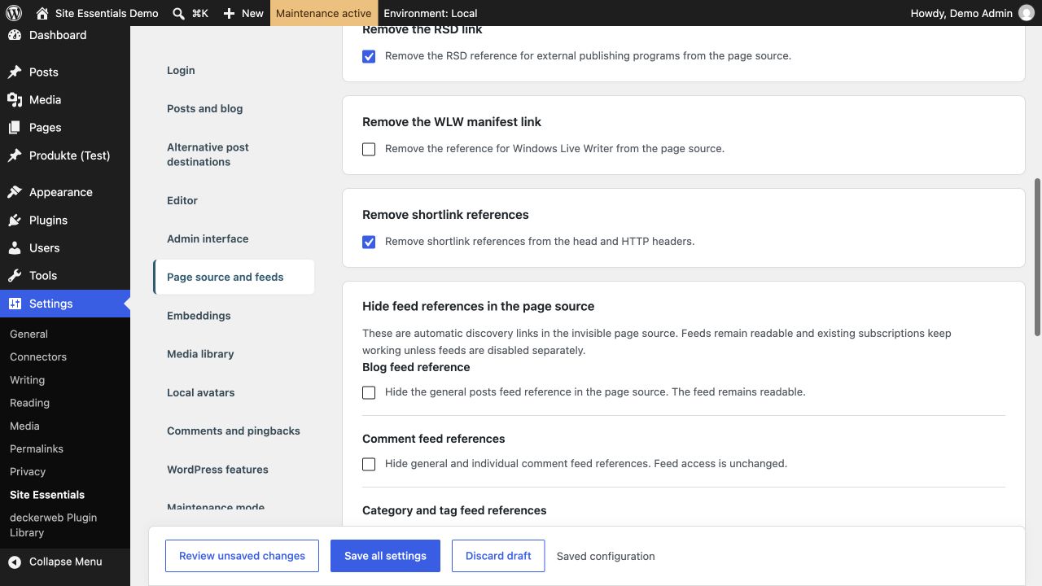Click the Discard draft button
This screenshot has height=586, width=1042.
[x=498, y=556]
